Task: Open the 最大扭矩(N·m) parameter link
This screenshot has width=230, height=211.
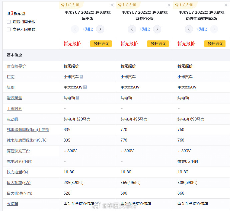Action: (20, 193)
